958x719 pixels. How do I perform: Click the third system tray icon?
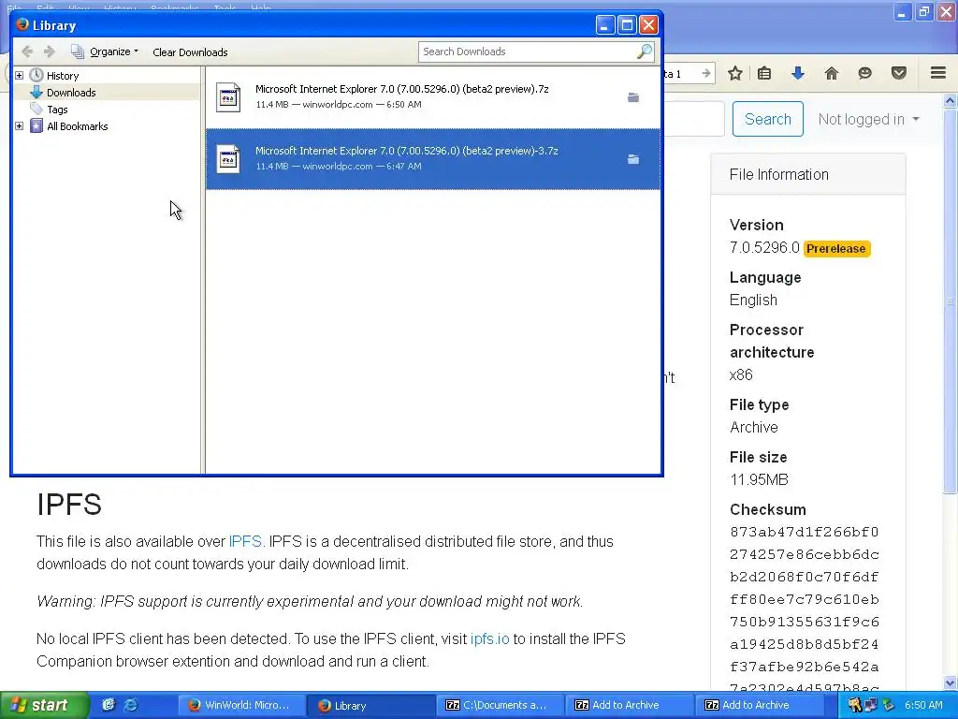click(888, 706)
